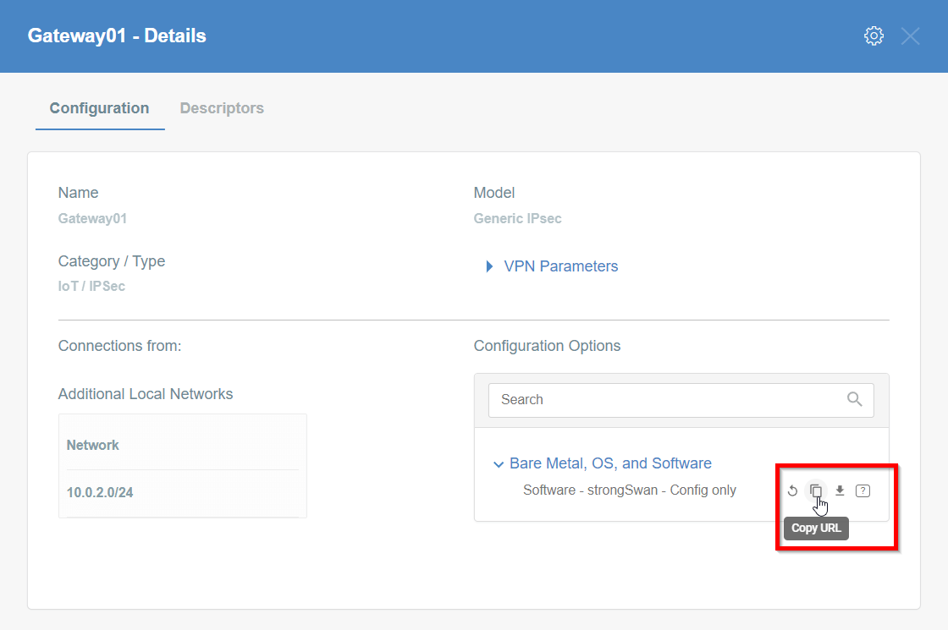The image size is (948, 630).
Task: Click the VPN Parameters link text
Action: pos(561,266)
